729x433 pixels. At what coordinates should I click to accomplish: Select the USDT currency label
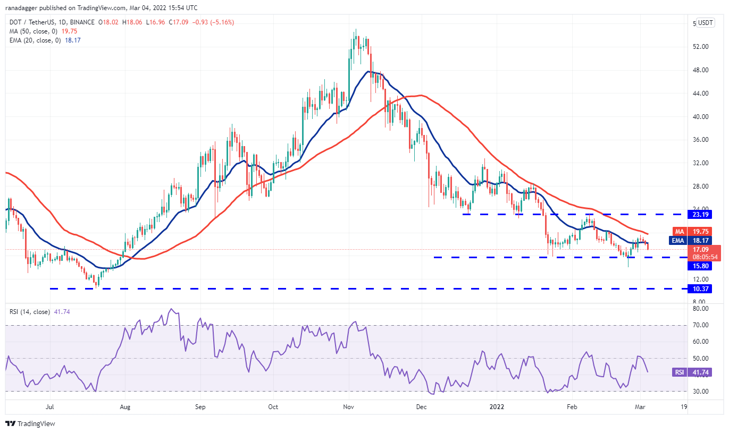click(706, 23)
